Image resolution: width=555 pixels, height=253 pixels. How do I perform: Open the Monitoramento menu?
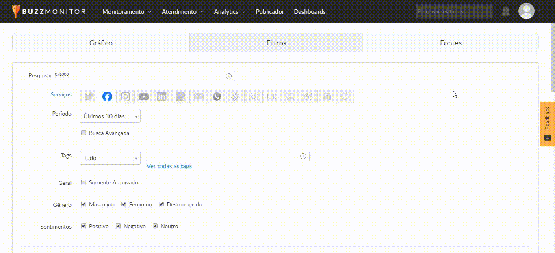[127, 12]
